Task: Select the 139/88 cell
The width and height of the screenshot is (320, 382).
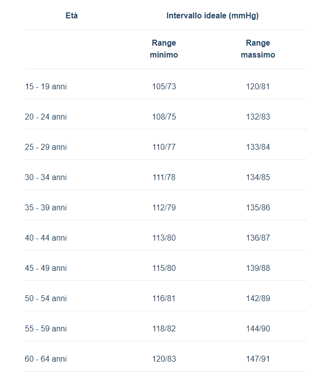Action: point(258,268)
